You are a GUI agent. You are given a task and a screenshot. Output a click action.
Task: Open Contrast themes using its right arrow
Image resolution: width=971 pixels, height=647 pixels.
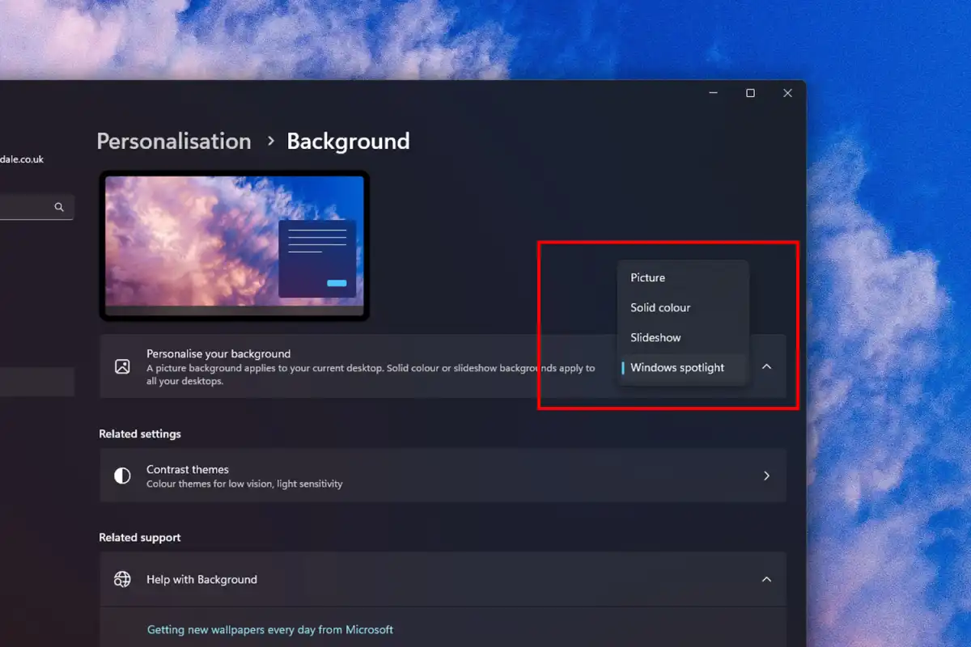[766, 476]
